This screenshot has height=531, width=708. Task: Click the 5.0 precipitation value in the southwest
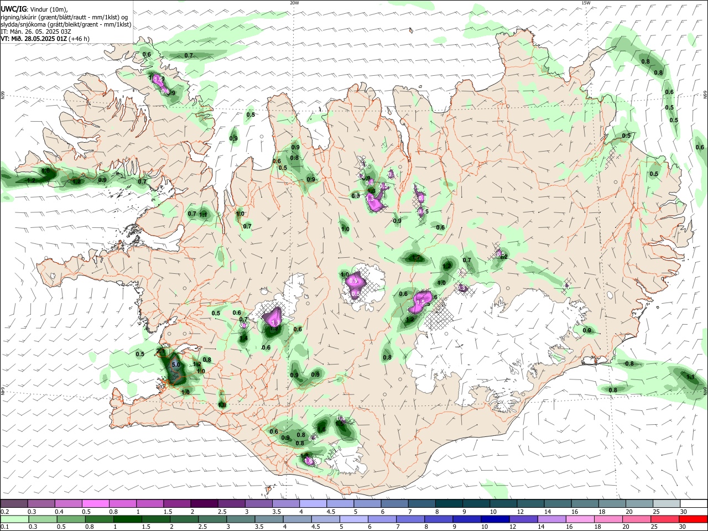click(176, 365)
